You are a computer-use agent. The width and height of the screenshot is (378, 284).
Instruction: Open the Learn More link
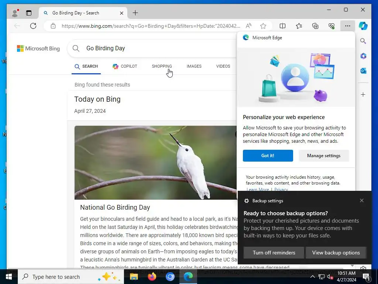[257, 189]
